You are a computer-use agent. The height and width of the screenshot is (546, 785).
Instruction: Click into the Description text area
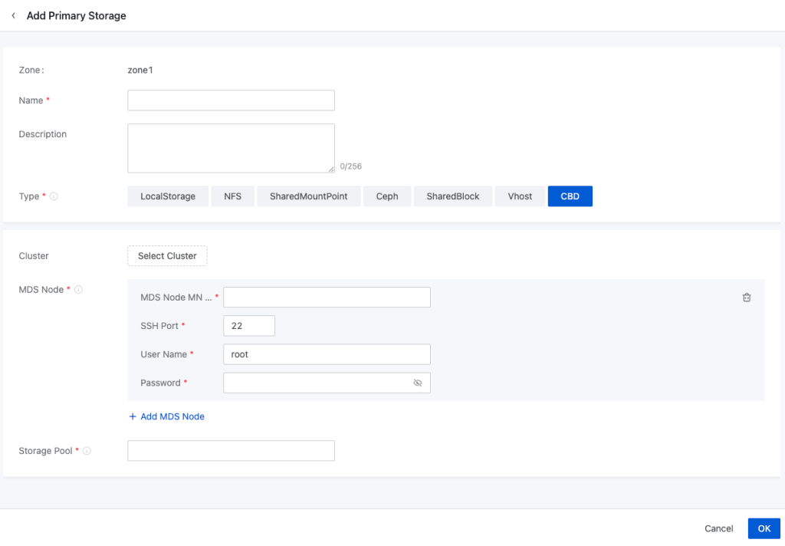pyautogui.click(x=231, y=148)
